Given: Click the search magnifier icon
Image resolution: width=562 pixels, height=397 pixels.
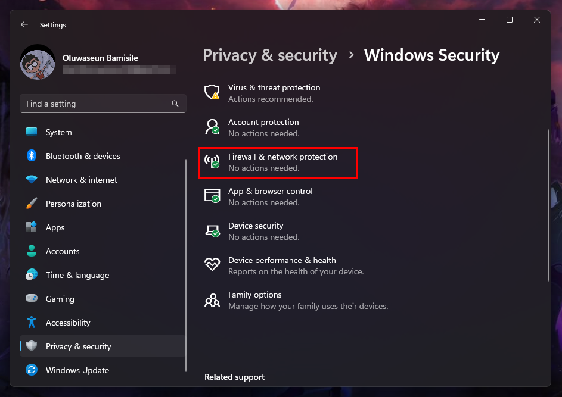Looking at the screenshot, I should (175, 104).
